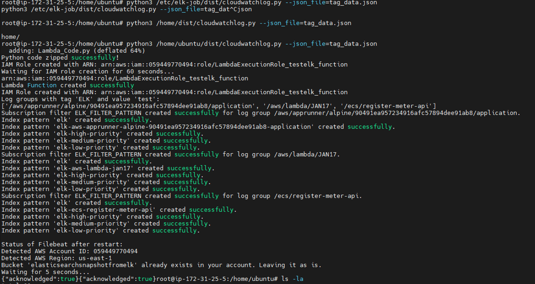This screenshot has height=284, width=535.
Task: Click Index pattern 'elk-ecs-register-meter-api' line
Action: click(119, 210)
